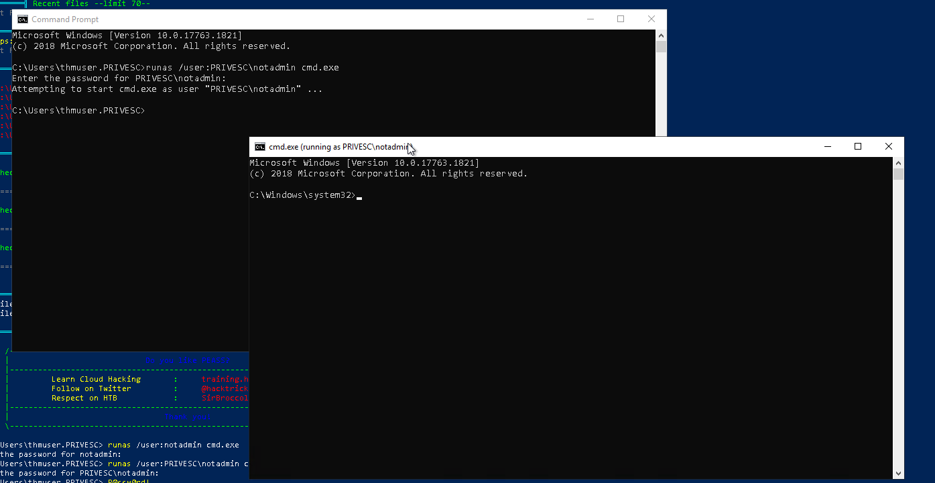Click the scroll-up arrow in Command Prompt
935x483 pixels.
(x=661, y=35)
